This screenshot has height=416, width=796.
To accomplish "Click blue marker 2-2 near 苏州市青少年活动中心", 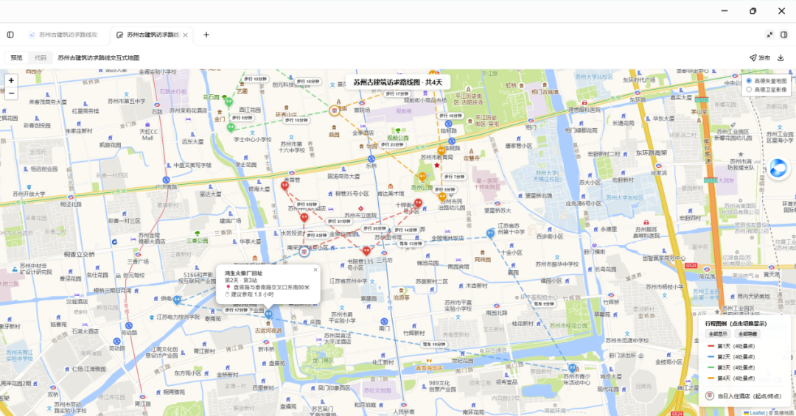I will point(572,368).
